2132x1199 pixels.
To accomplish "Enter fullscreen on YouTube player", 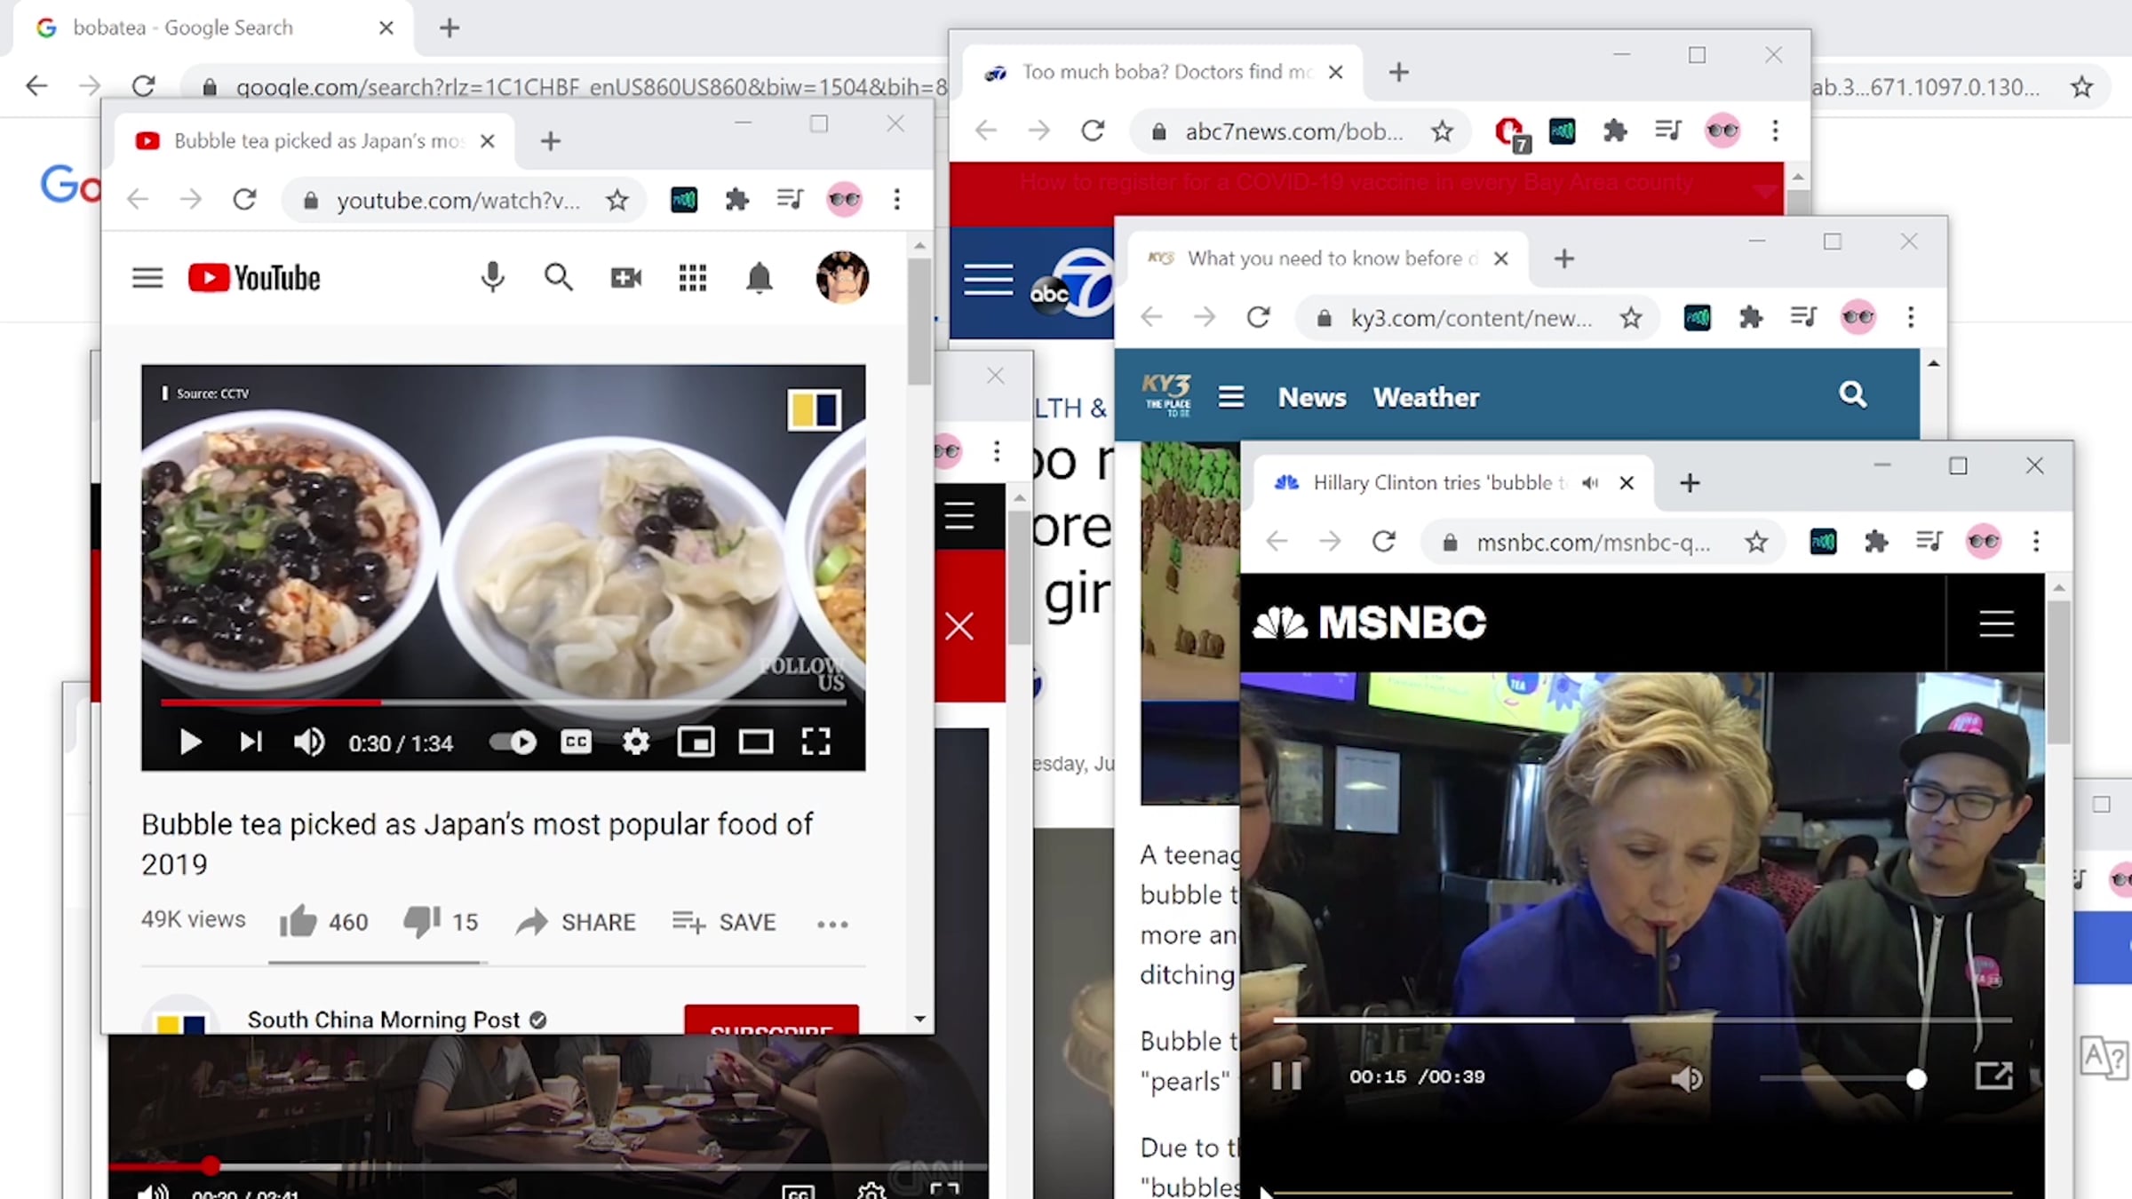I will click(x=815, y=742).
